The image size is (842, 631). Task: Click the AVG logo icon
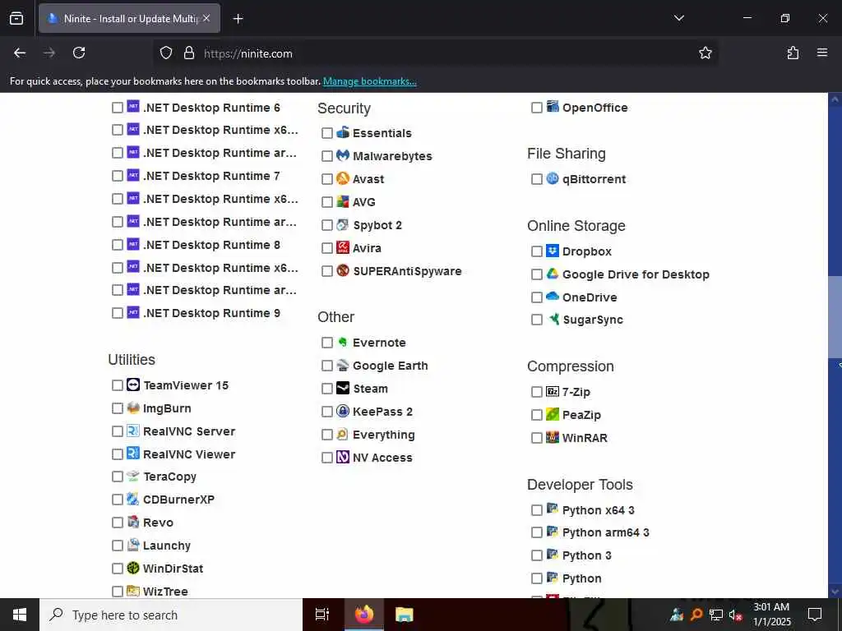[343, 201]
